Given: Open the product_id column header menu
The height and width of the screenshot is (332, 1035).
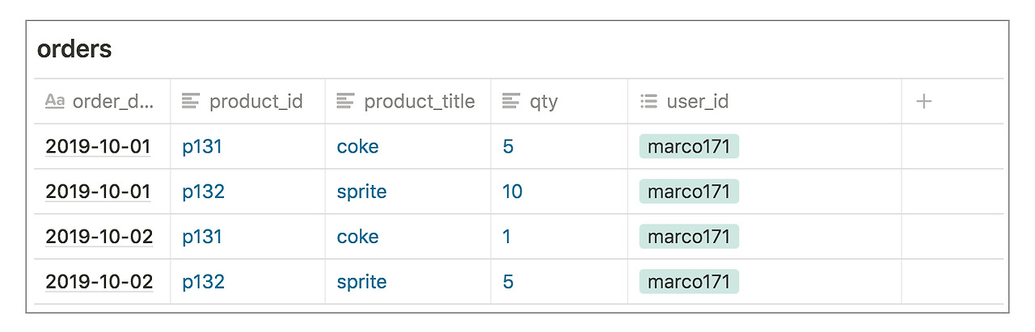Looking at the screenshot, I should [x=256, y=102].
